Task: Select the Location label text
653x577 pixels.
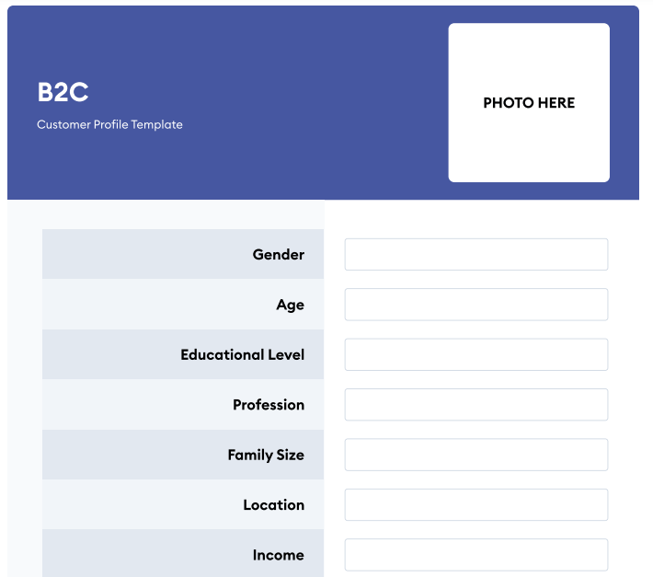Action: [273, 505]
